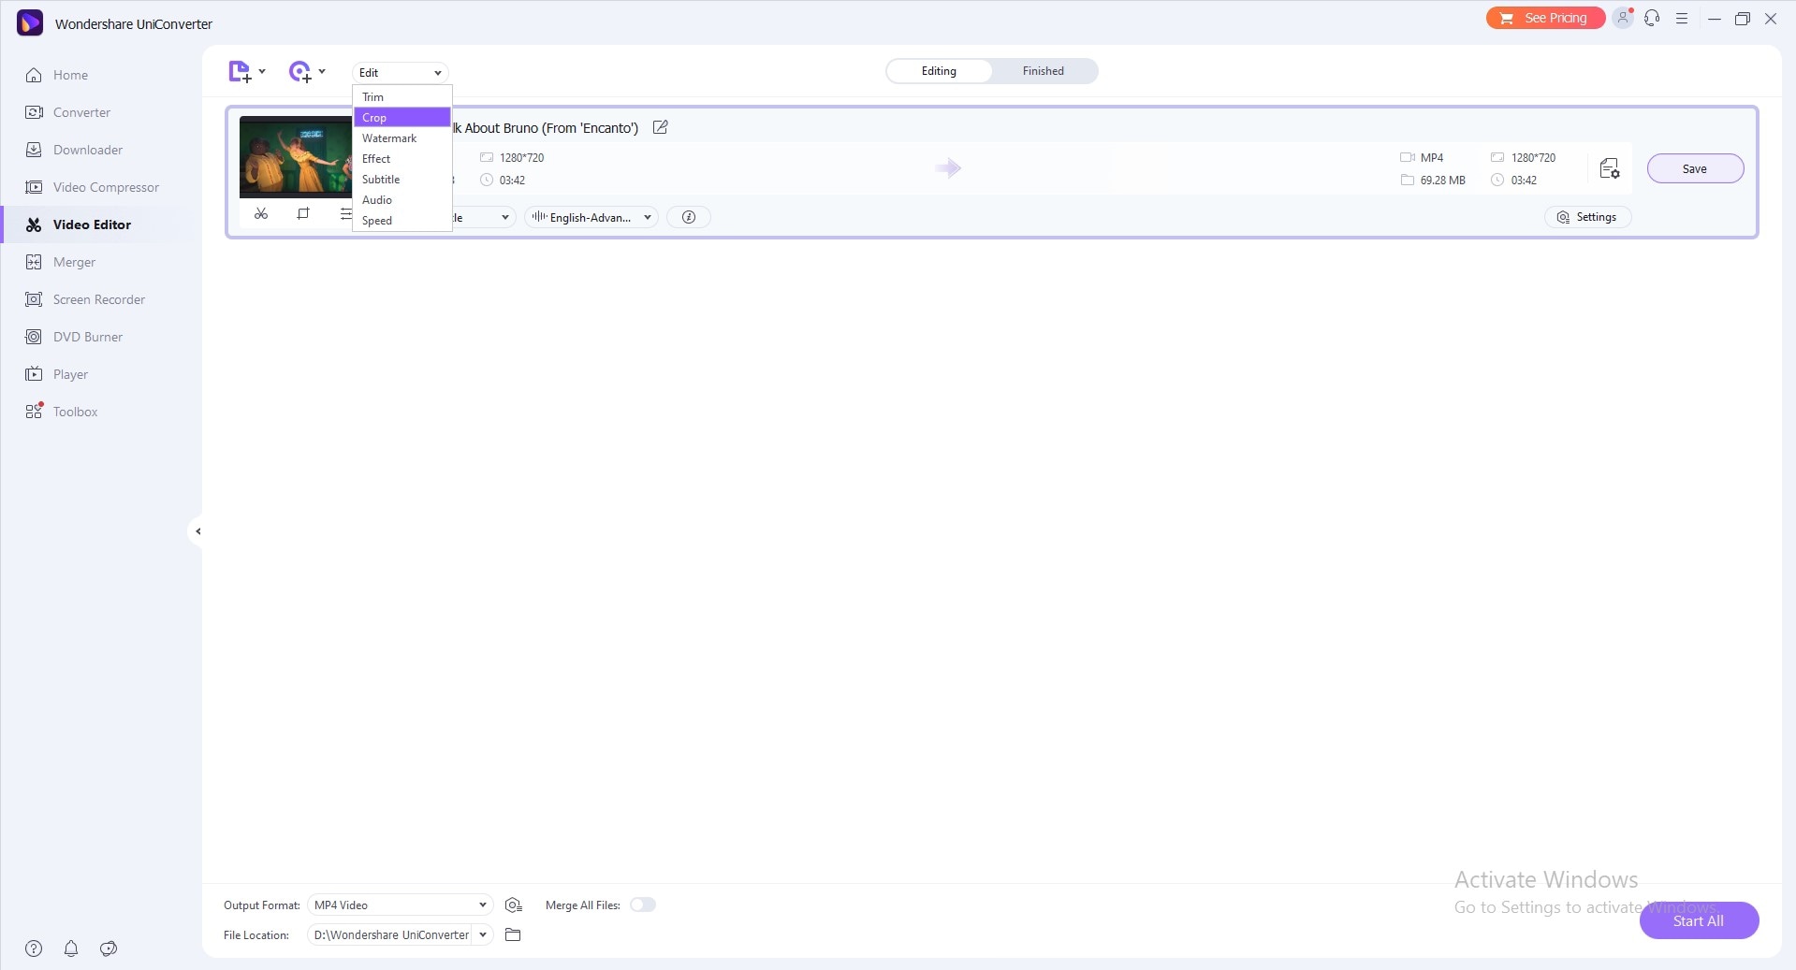Rename the video with the pencil icon
The height and width of the screenshot is (970, 1796).
(x=661, y=127)
